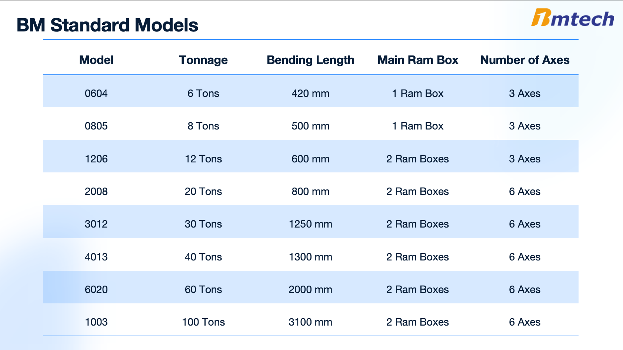Click model 3012 in the table
Viewport: 623px width, 350px height.
coord(96,224)
